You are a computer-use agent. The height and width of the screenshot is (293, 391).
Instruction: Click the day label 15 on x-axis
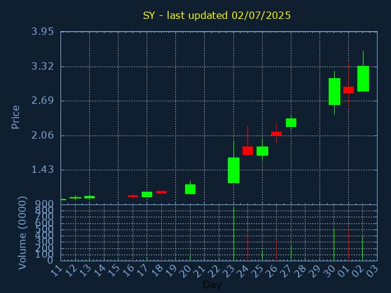tap(114, 271)
